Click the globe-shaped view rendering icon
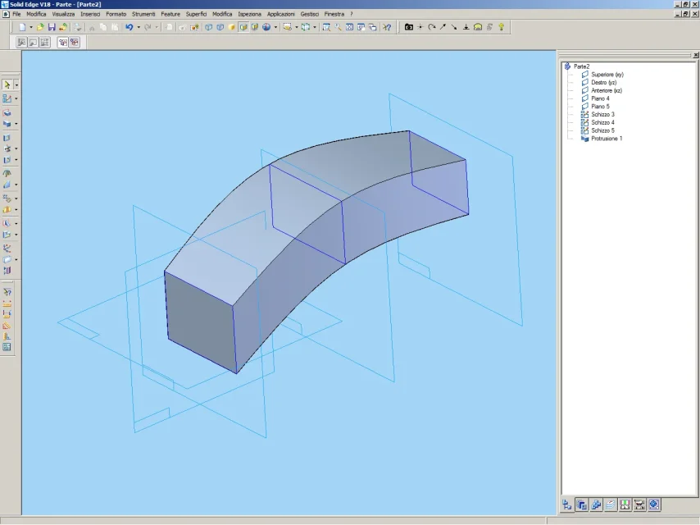 point(266,27)
